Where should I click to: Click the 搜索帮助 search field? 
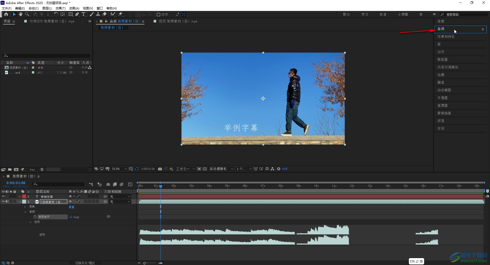coord(464,15)
